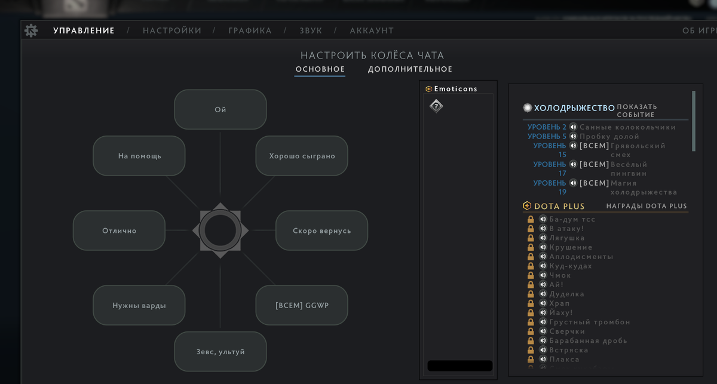
Task: Click the lock icon beside Плакса
Action: pos(531,360)
